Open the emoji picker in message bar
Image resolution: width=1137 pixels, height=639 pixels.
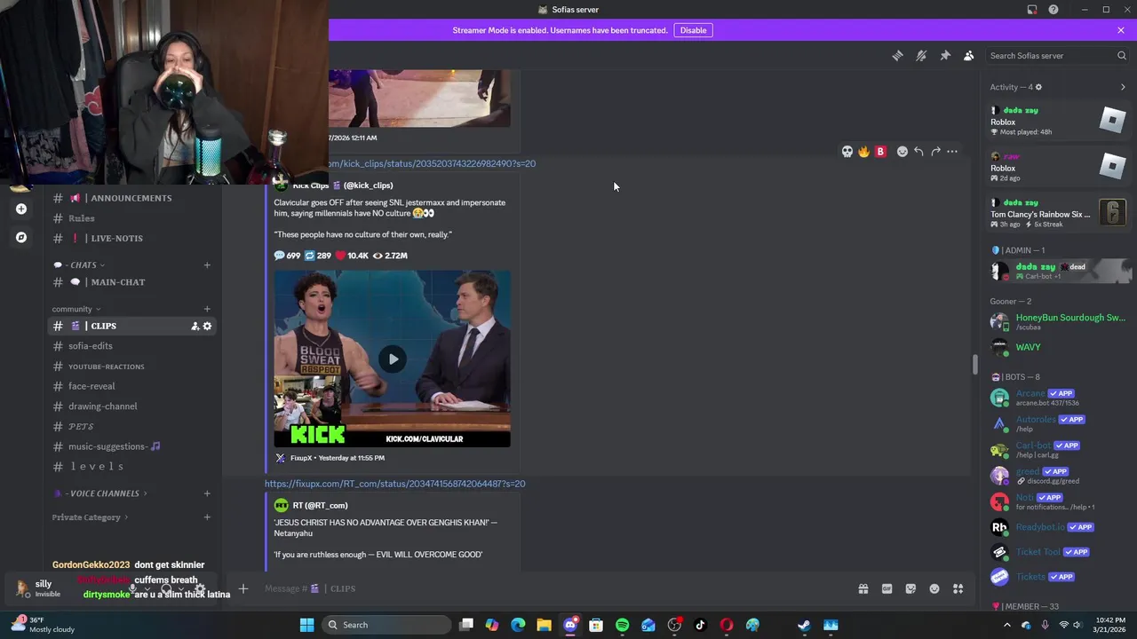934,588
